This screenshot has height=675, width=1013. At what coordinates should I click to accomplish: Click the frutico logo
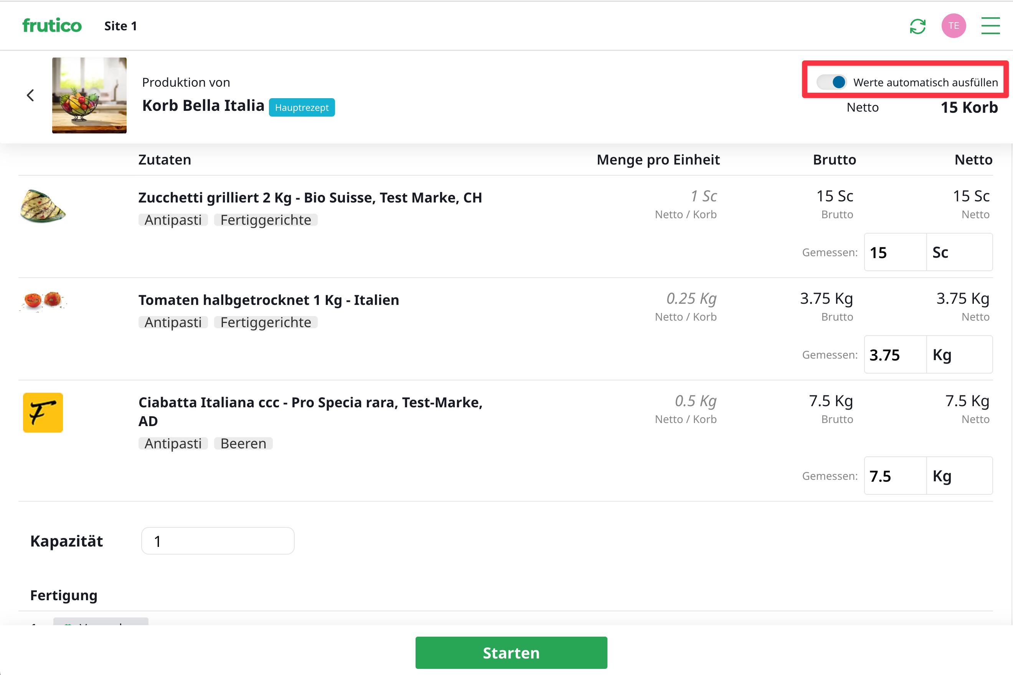52,26
